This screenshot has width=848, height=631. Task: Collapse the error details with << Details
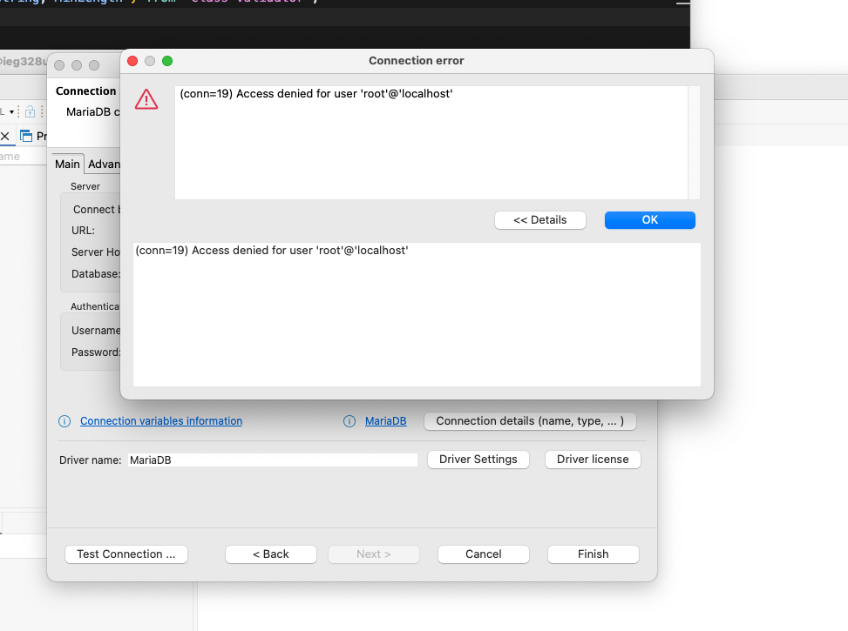click(539, 220)
